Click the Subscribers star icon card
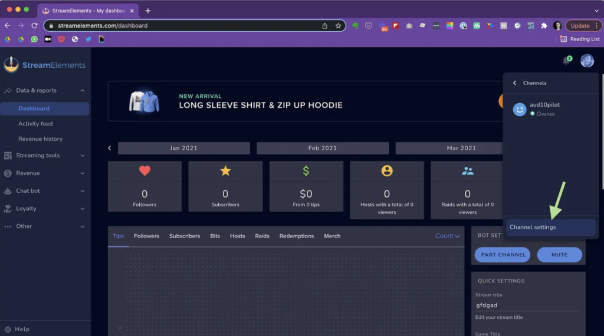This screenshot has width=604, height=336. point(225,186)
